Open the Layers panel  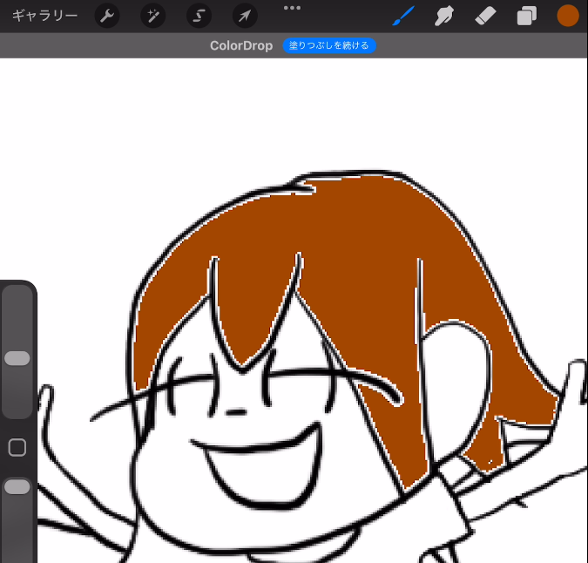(526, 16)
